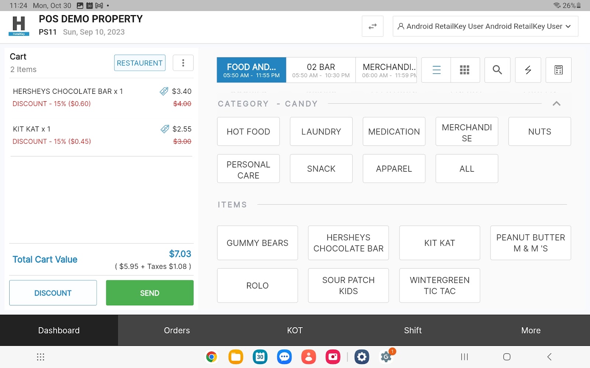The height and width of the screenshot is (368, 590).
Task: Click discount tag icon on Hersheys Chocolate Bar
Action: (164, 91)
